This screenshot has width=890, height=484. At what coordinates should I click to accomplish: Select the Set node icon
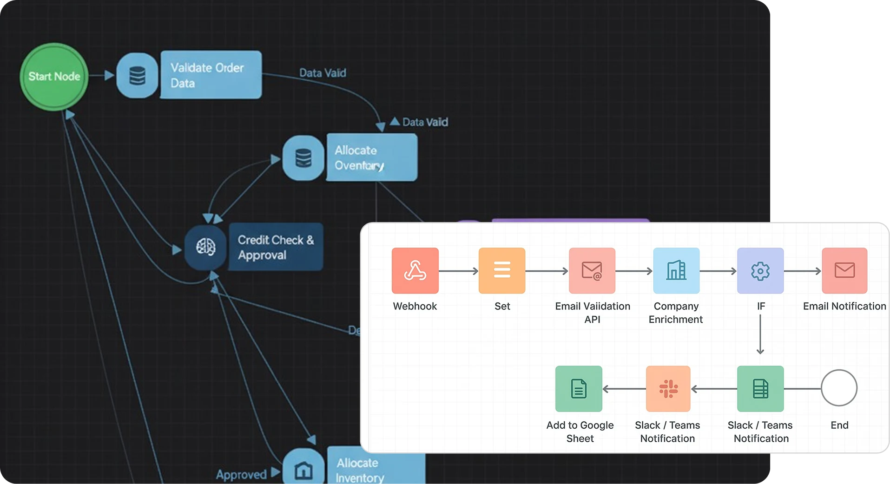click(x=501, y=270)
